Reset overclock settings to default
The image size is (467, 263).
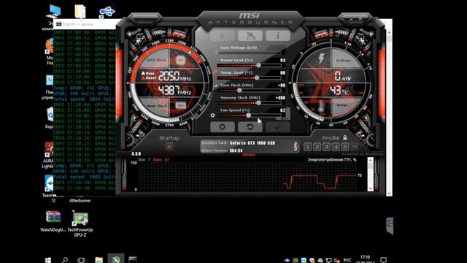[250, 127]
